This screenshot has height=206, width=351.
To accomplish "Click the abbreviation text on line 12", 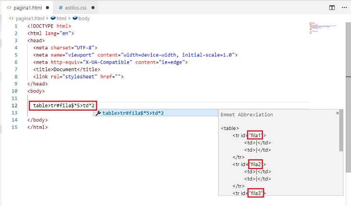I will (64, 105).
